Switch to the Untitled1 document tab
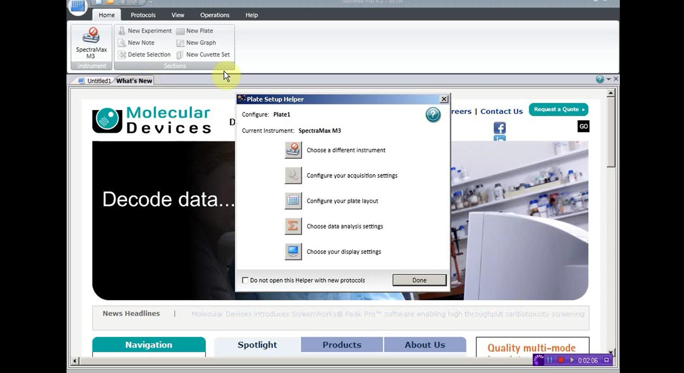684x373 pixels. 95,81
